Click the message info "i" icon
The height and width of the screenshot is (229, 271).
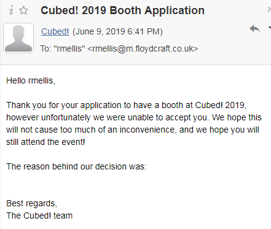tap(12, 10)
